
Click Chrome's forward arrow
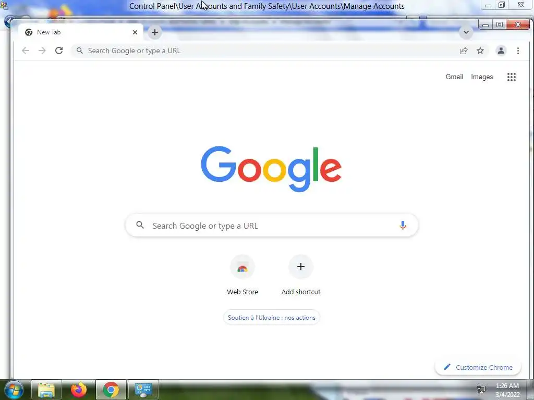pos(42,51)
